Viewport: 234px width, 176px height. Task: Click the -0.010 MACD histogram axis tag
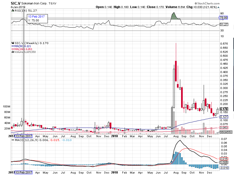coord(224,168)
